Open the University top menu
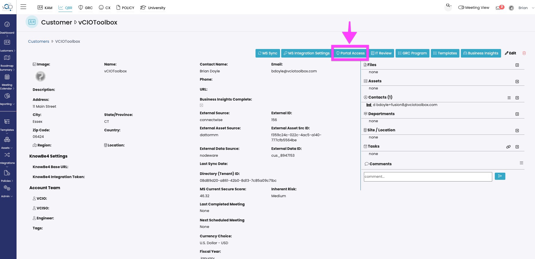The height and width of the screenshot is (259, 535). click(x=153, y=8)
